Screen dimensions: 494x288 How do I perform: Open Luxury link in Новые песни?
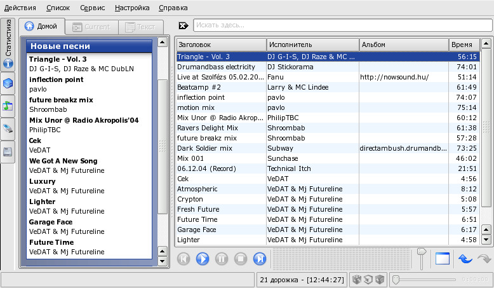tap(42, 181)
